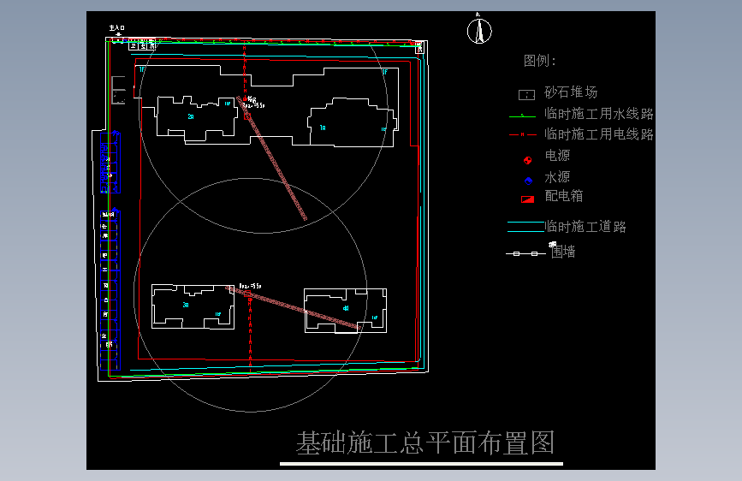Viewport: 742px width, 481px height.
Task: Select the blue 水源 legend symbol
Action: pyautogui.click(x=529, y=181)
